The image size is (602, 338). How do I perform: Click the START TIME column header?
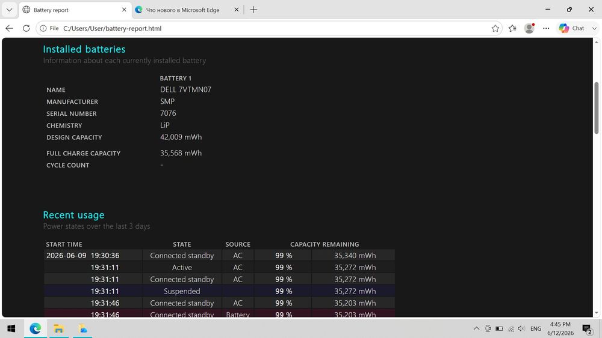click(64, 244)
